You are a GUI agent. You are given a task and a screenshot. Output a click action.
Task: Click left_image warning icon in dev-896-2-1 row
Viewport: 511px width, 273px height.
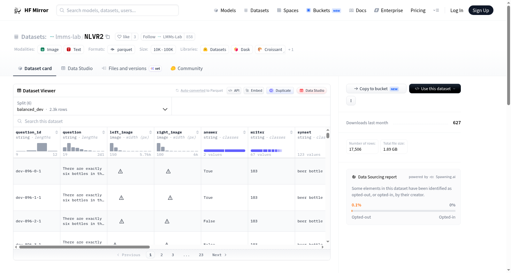tap(122, 221)
